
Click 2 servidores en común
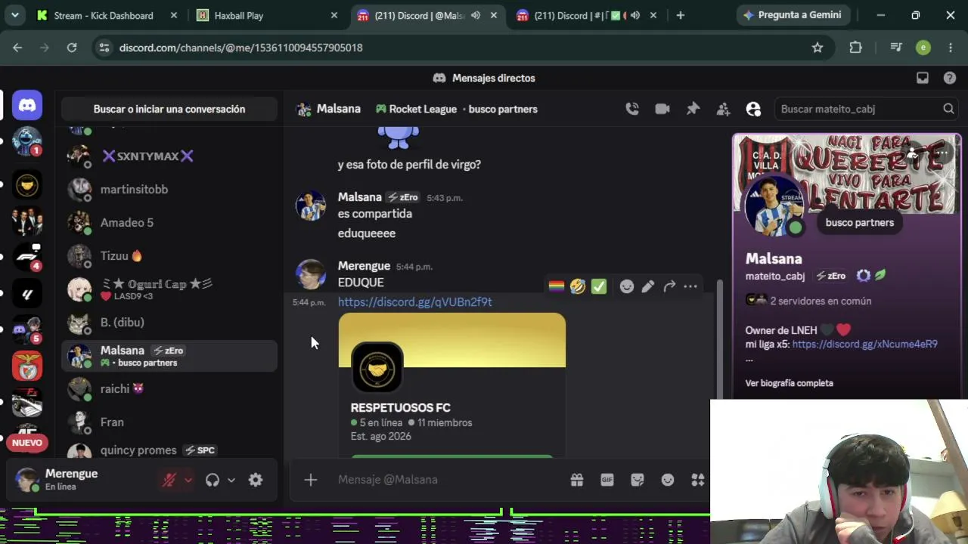point(821,301)
